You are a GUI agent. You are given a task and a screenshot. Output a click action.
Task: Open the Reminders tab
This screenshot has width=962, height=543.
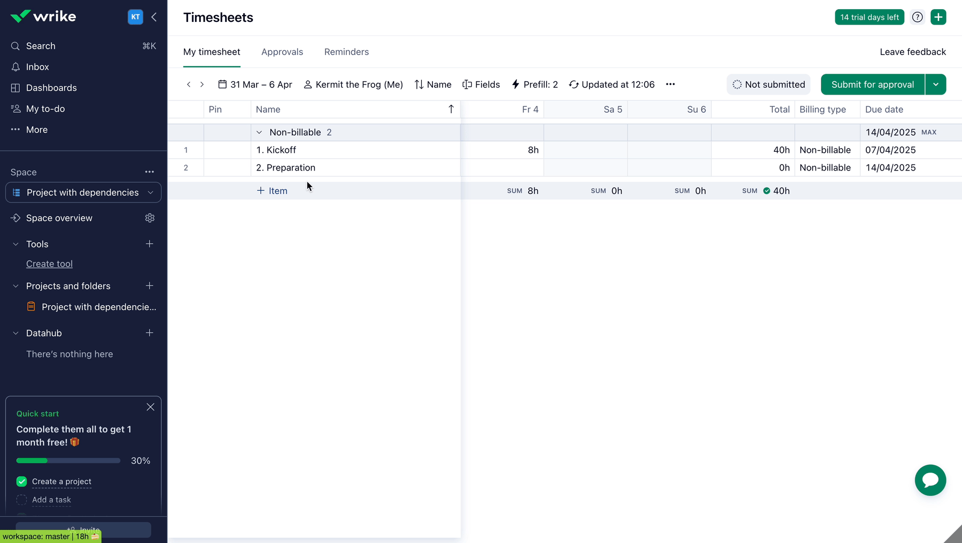coord(346,52)
